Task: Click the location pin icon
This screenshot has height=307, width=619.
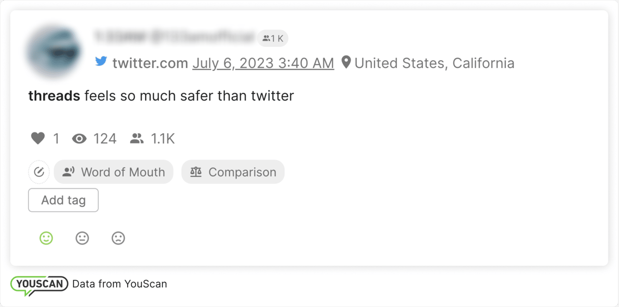Action: 346,62
